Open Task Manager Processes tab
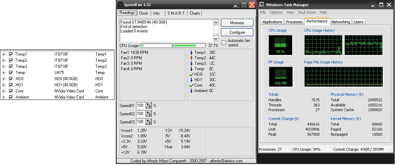This screenshot has width=395, height=165. pyautogui.click(x=294, y=22)
